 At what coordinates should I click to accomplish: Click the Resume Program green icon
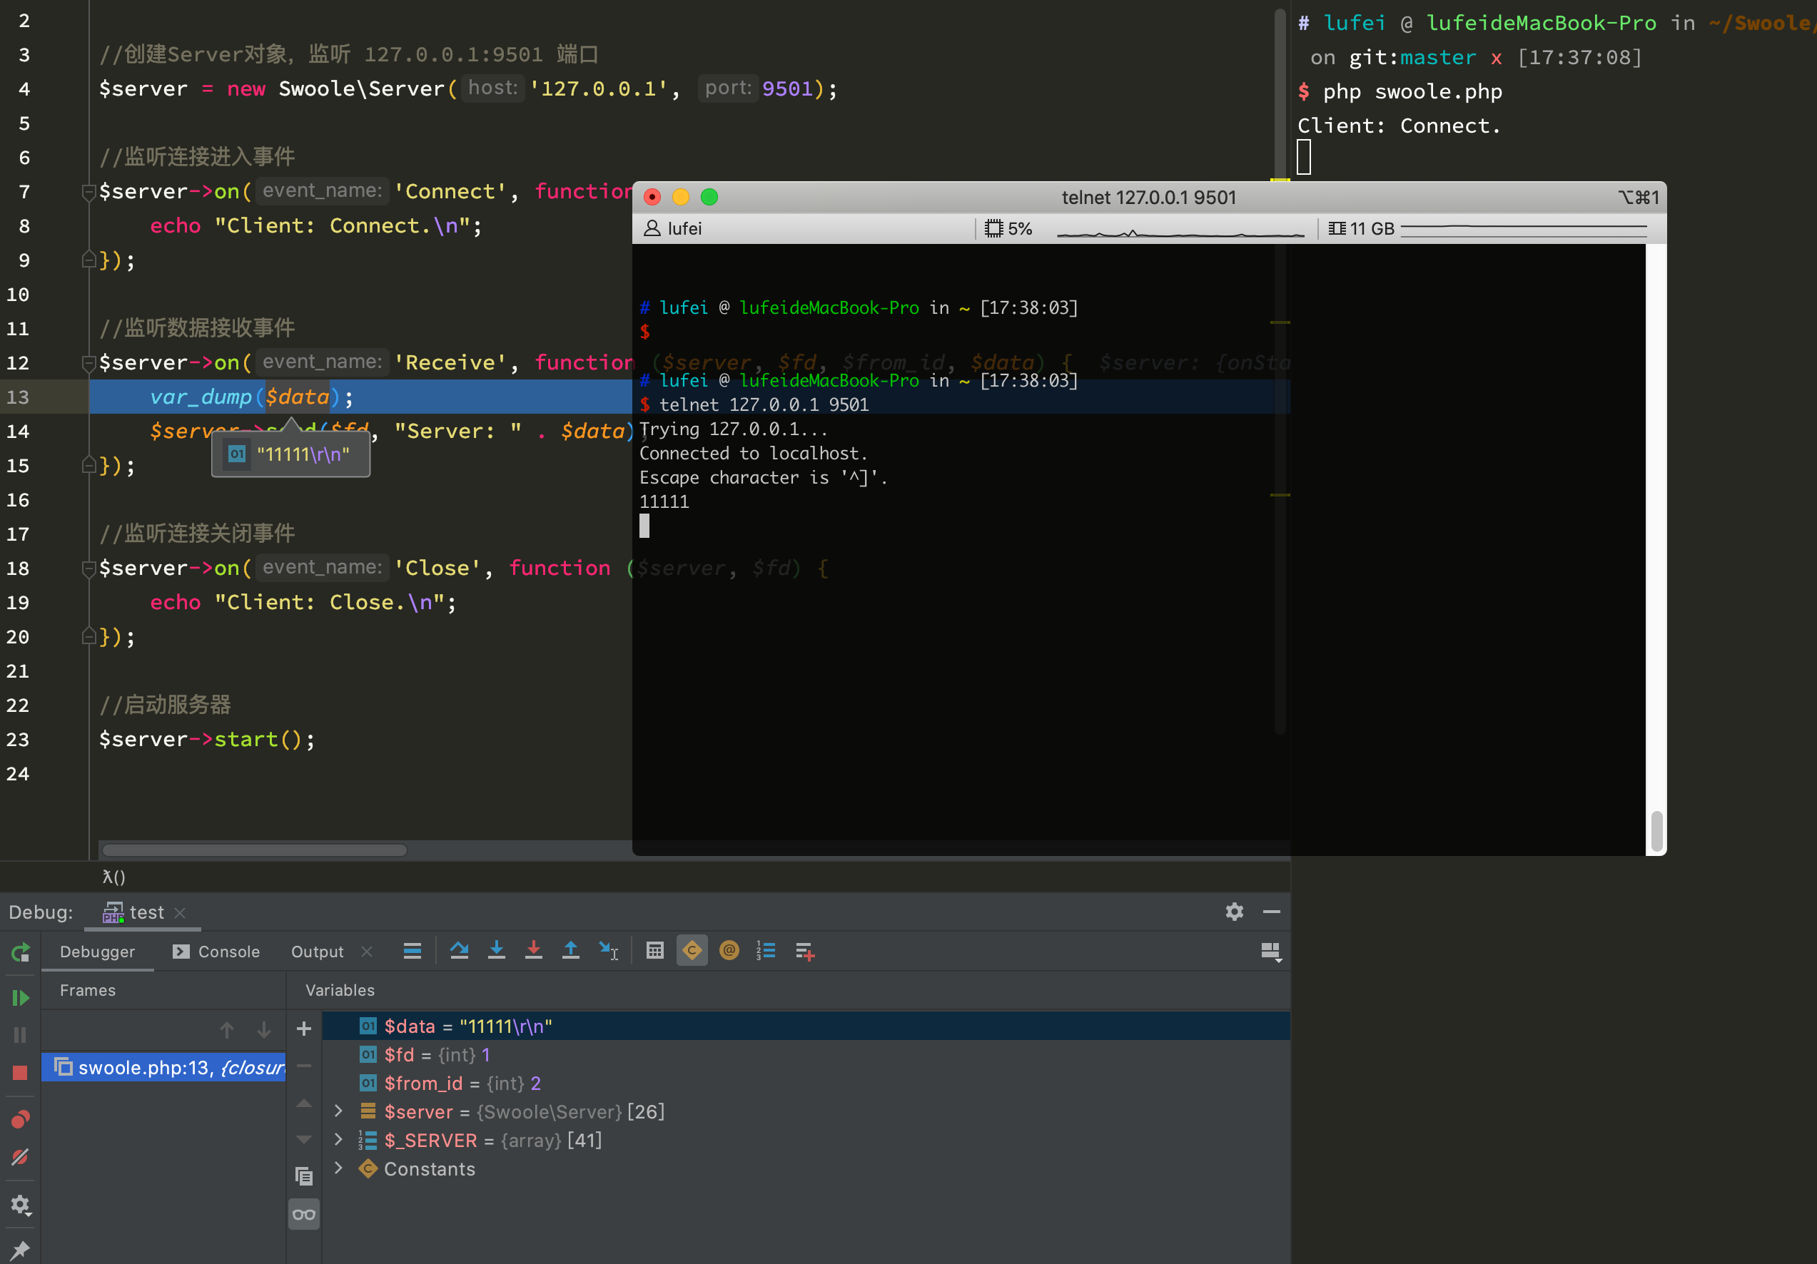[21, 997]
